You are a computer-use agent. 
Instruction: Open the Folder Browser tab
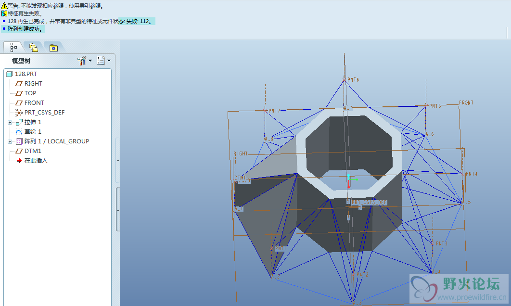coord(33,47)
